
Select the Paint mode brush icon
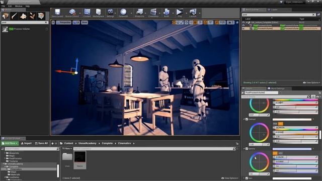[15, 16]
